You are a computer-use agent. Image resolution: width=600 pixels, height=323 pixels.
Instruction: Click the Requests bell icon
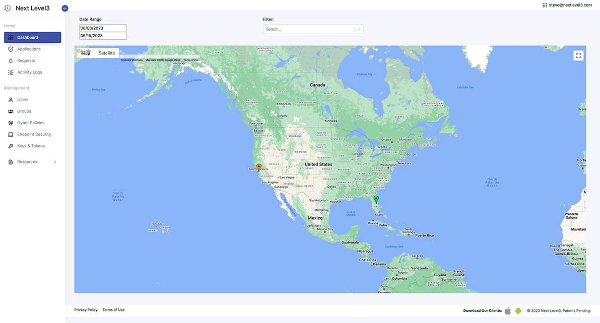(x=11, y=61)
